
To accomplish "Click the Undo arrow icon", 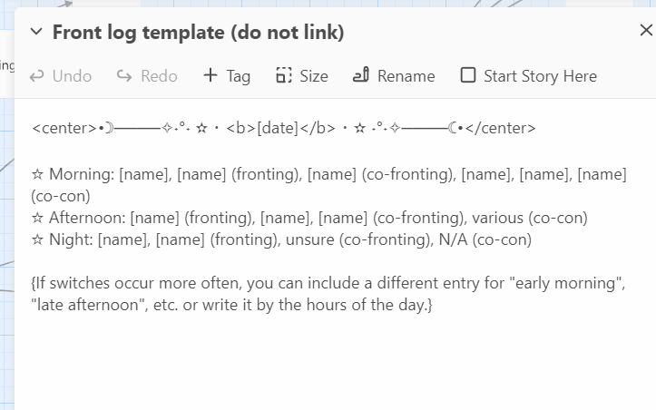I will click(37, 76).
